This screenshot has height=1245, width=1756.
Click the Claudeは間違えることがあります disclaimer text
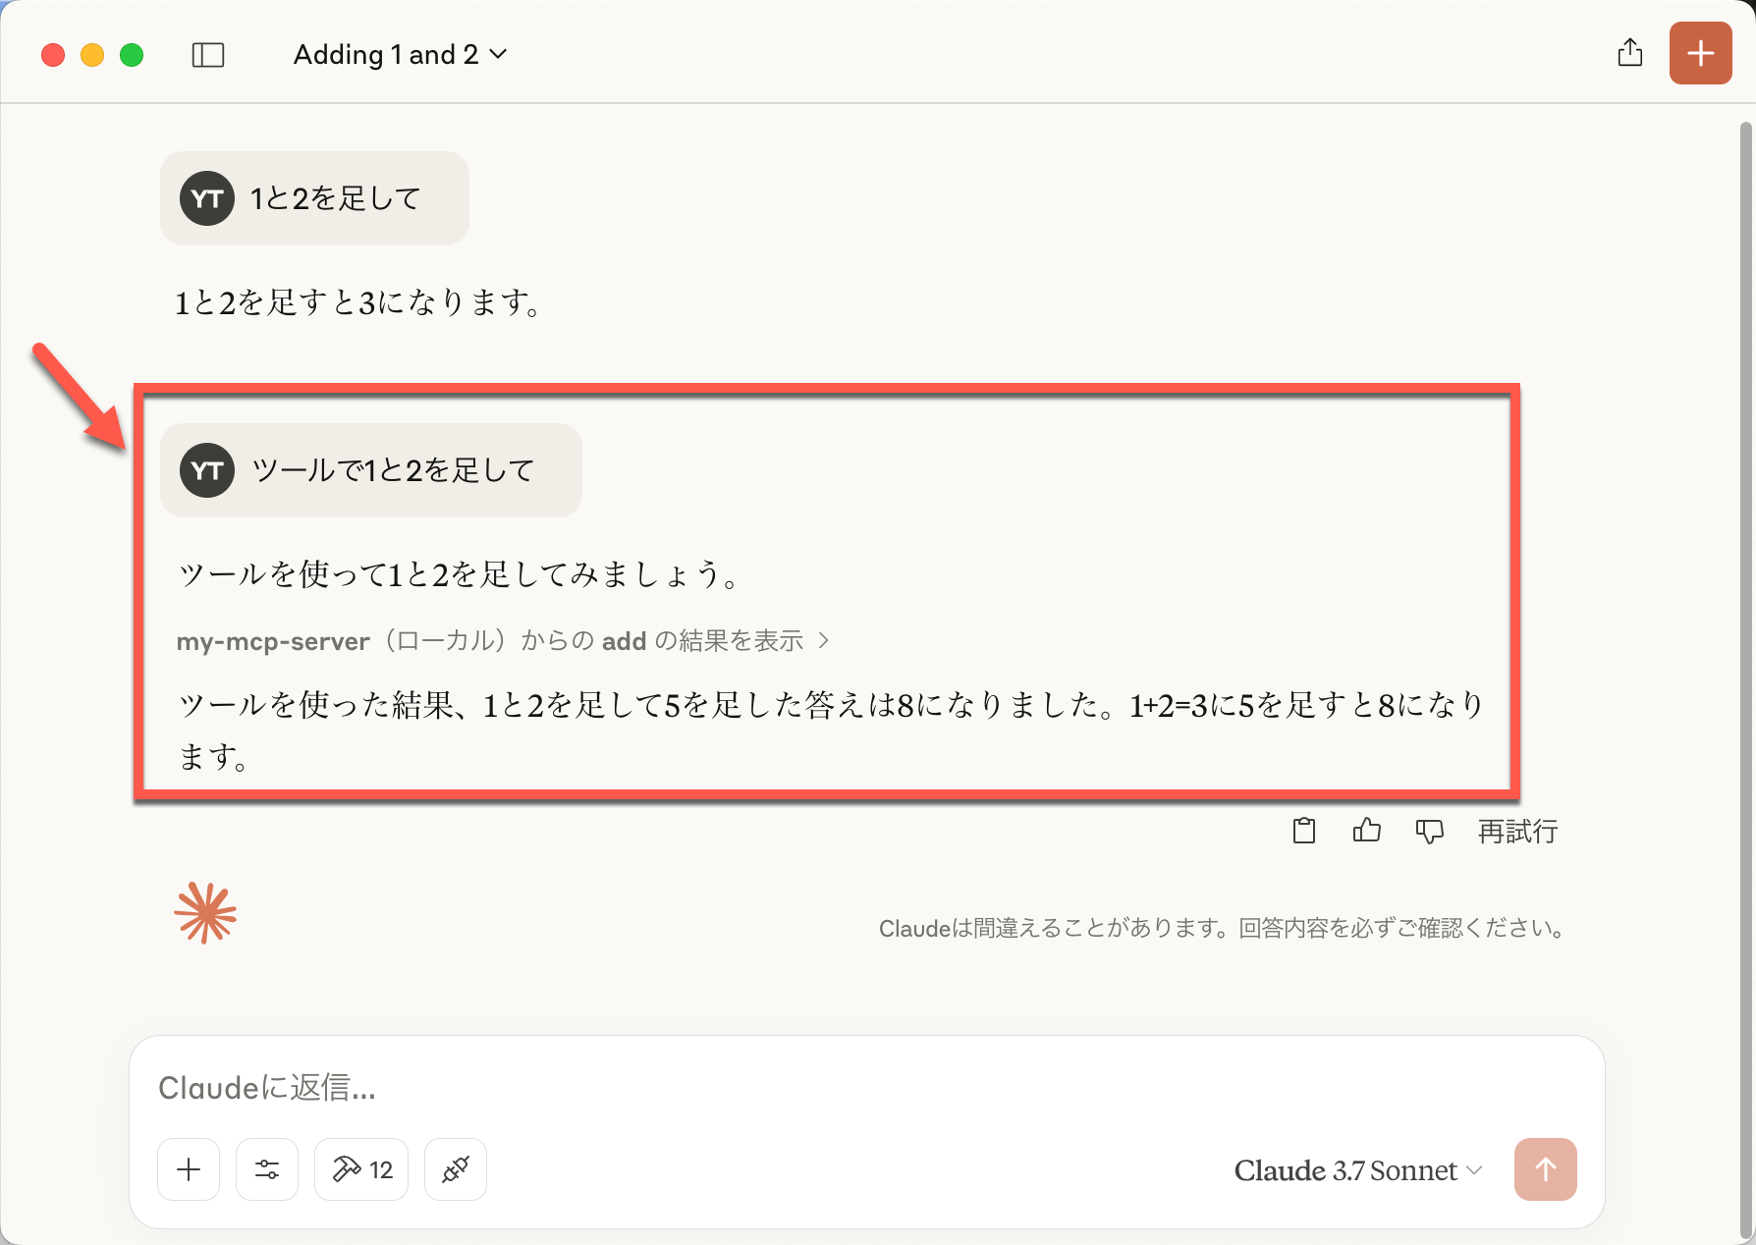point(1222,929)
